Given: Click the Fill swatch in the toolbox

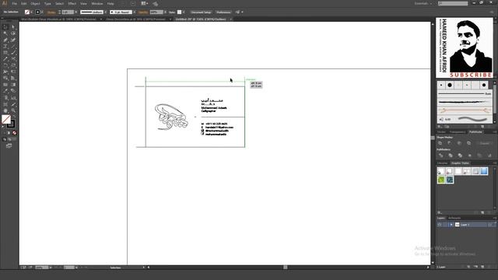Looking at the screenshot, I should [x=6, y=119].
